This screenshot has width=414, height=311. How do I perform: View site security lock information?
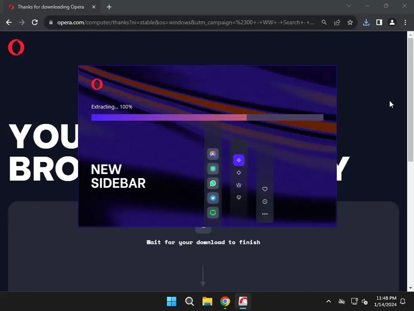51,23
